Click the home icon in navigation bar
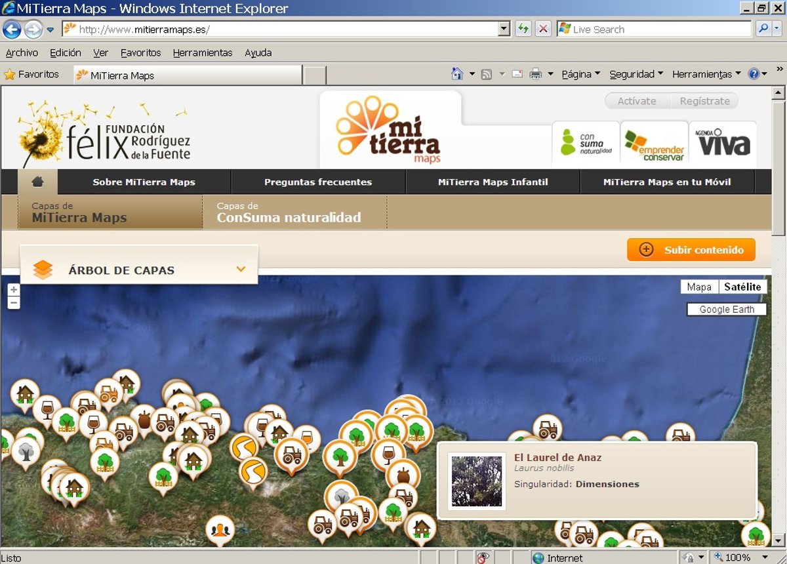Screen dimensions: 787x564 [x=37, y=182]
